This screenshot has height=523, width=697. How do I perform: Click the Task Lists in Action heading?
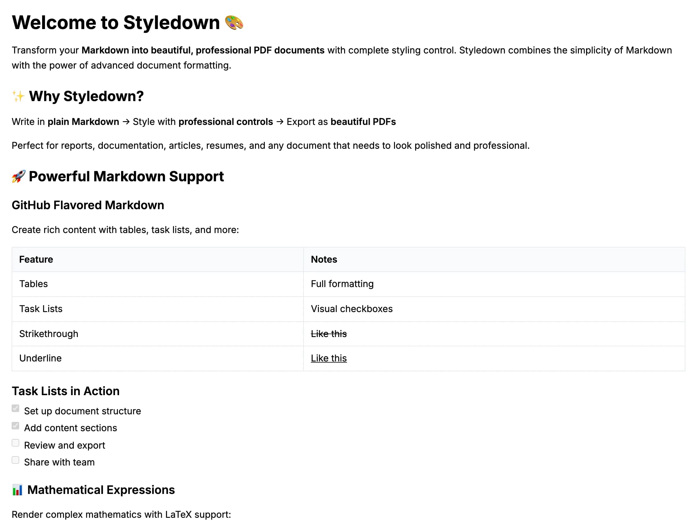click(x=66, y=391)
